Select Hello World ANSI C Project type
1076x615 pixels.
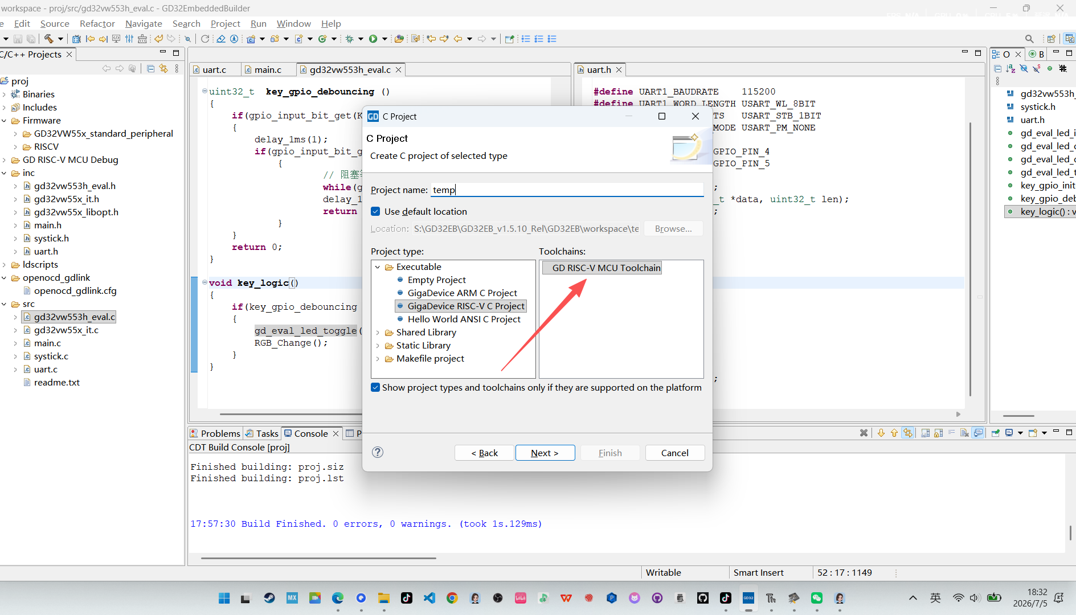click(464, 319)
